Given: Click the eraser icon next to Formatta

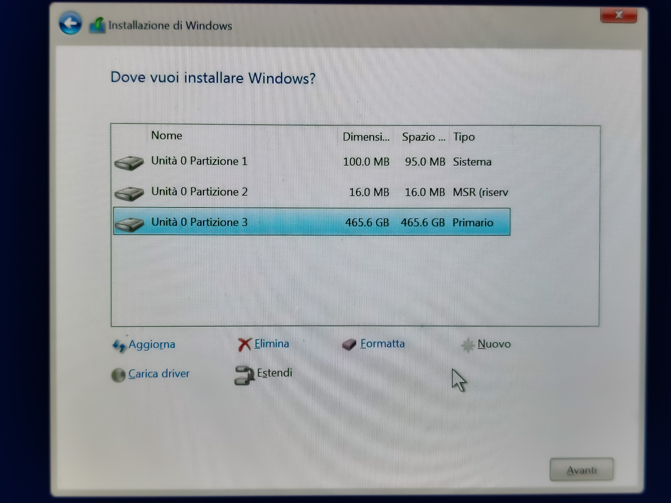Looking at the screenshot, I should coord(349,344).
